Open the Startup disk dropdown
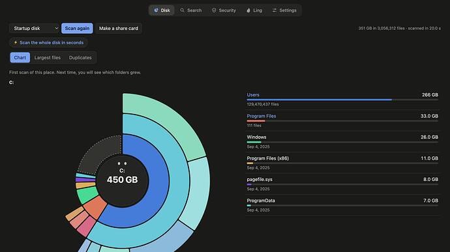 coord(35,29)
